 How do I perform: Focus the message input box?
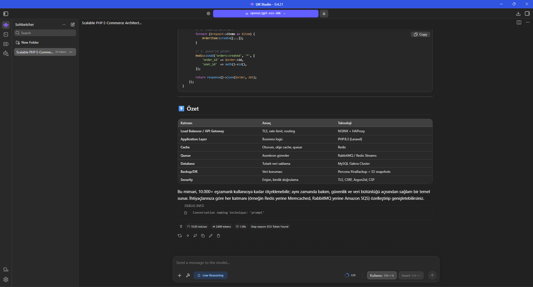click(306, 263)
